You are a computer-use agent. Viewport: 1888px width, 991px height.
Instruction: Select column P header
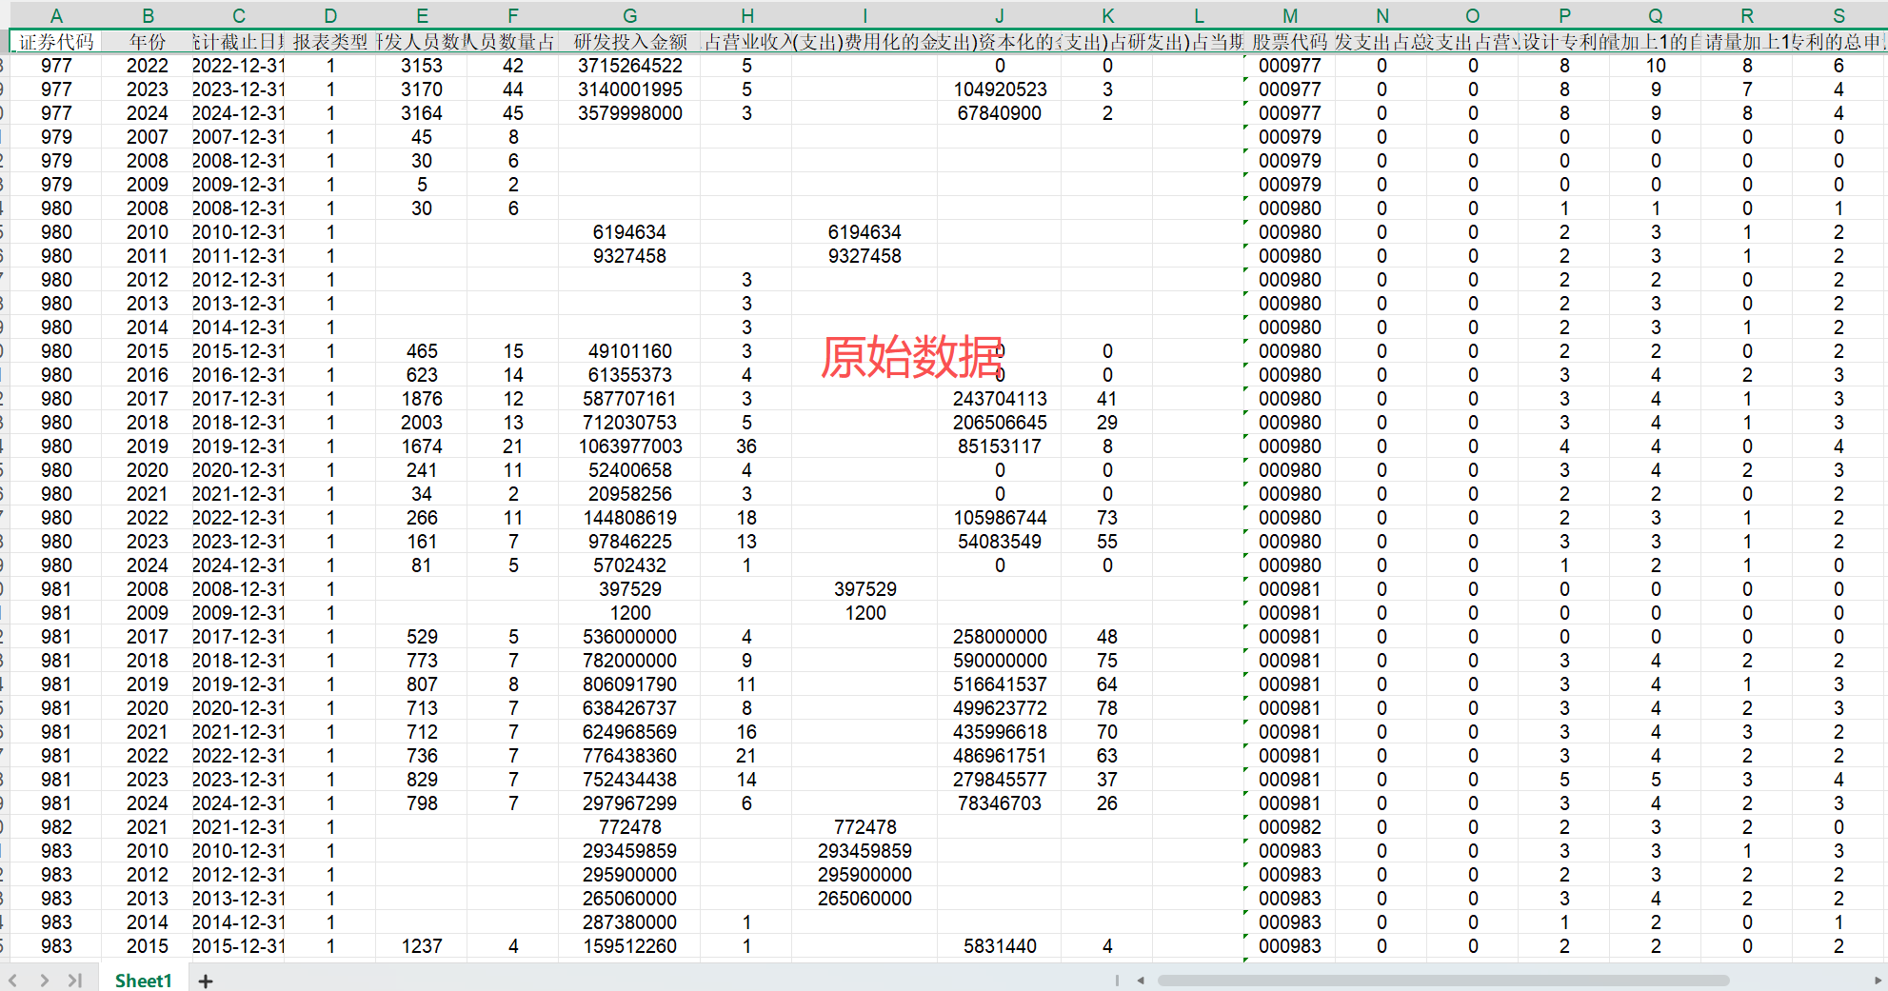[1564, 15]
